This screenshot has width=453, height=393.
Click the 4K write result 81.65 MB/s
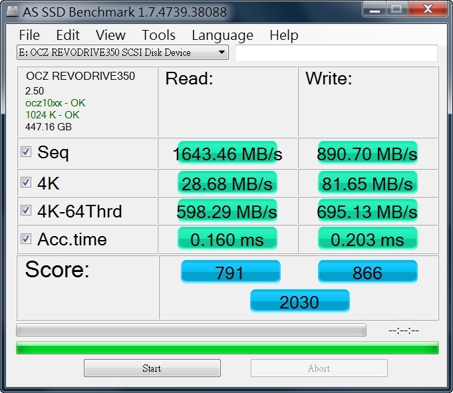(x=367, y=183)
